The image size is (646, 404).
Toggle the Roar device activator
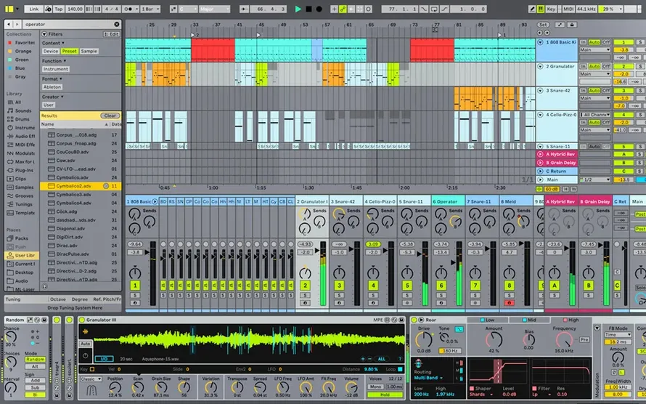point(414,320)
